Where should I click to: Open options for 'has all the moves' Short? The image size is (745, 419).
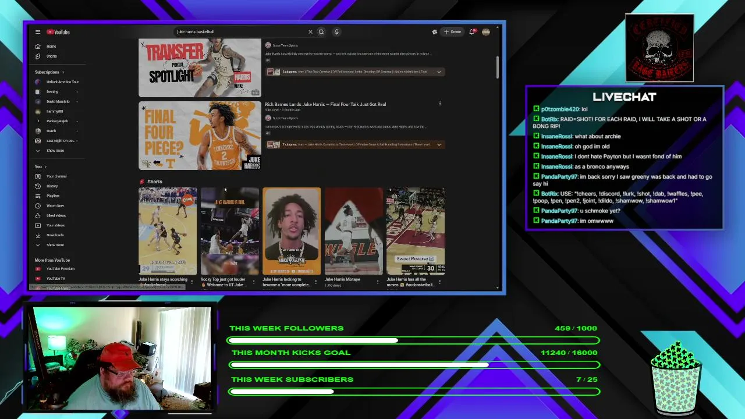440,282
